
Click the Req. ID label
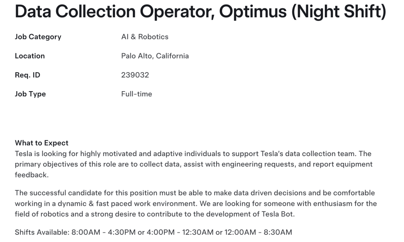click(x=27, y=75)
